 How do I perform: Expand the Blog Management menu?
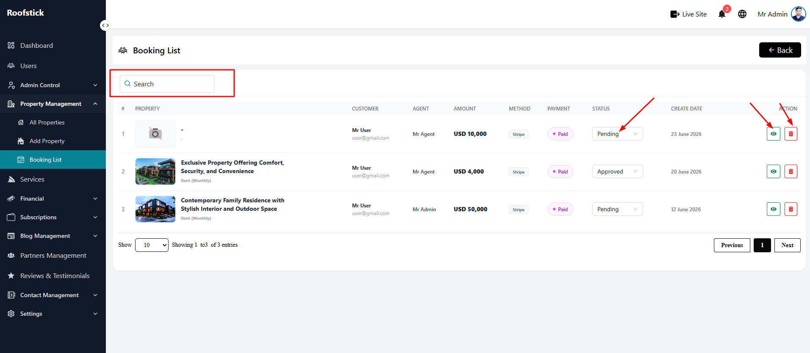53,236
